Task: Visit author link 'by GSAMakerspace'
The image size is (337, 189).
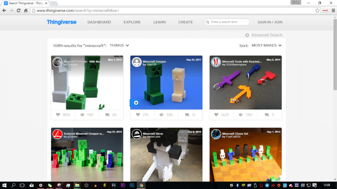Action: click(234, 65)
